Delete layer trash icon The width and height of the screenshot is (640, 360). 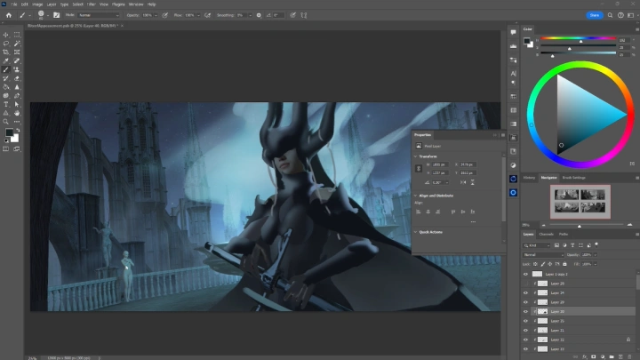(629, 356)
